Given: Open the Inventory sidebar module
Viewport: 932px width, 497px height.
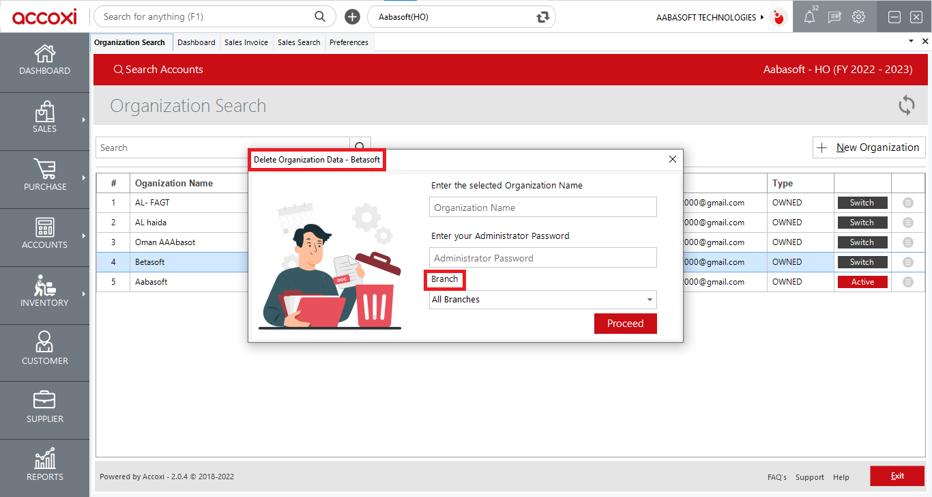Looking at the screenshot, I should (44, 294).
